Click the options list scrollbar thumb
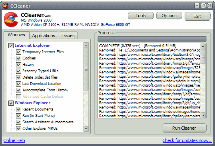This screenshot has height=146, width=215. [x=86, y=69]
